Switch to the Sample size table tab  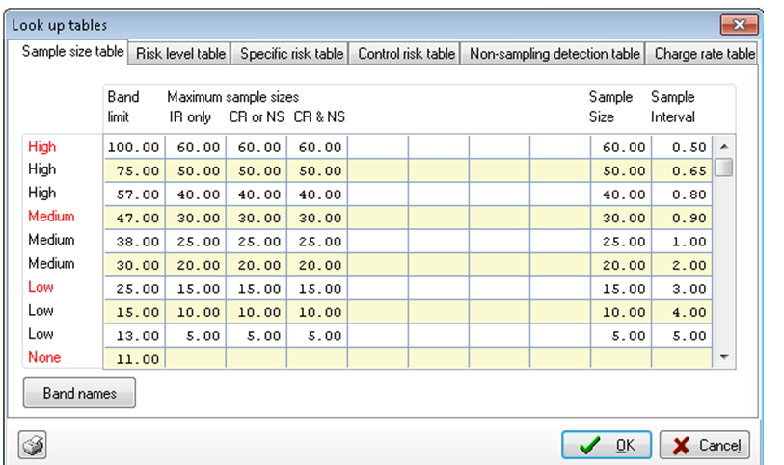click(72, 51)
